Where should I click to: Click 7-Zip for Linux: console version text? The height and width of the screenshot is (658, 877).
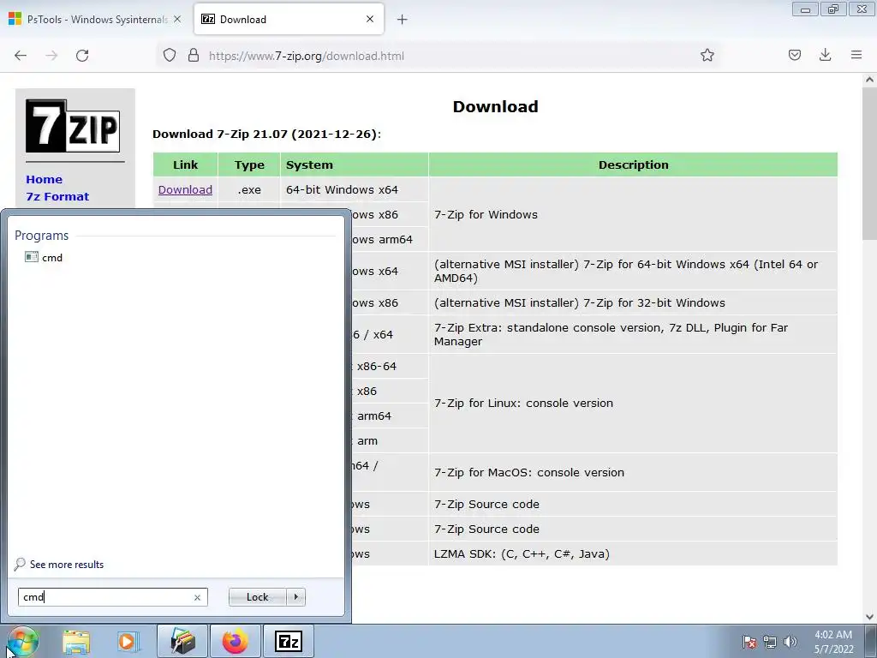pos(523,404)
